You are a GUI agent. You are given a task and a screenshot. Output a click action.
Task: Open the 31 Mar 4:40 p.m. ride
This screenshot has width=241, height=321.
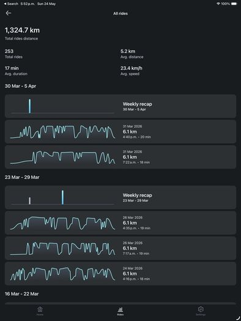[120, 131]
